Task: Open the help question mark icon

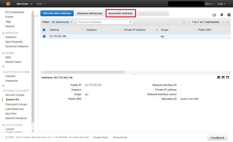Action: [229, 15]
